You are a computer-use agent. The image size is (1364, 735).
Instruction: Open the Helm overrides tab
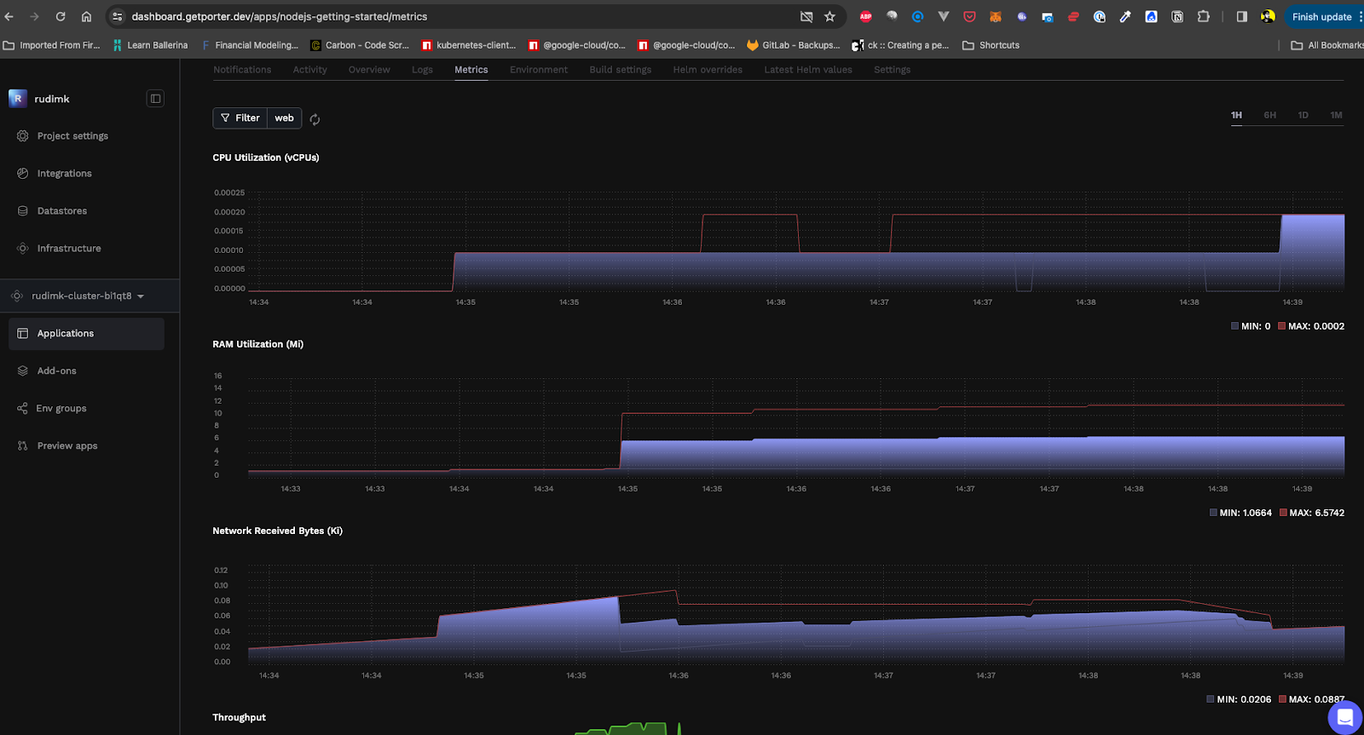coord(708,70)
